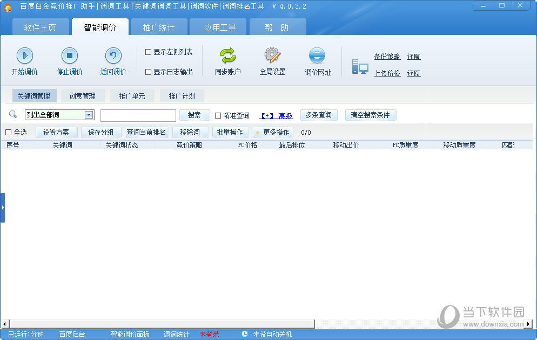537x340 pixels.
Task: Sort by PC价格 column header
Action: (x=247, y=145)
